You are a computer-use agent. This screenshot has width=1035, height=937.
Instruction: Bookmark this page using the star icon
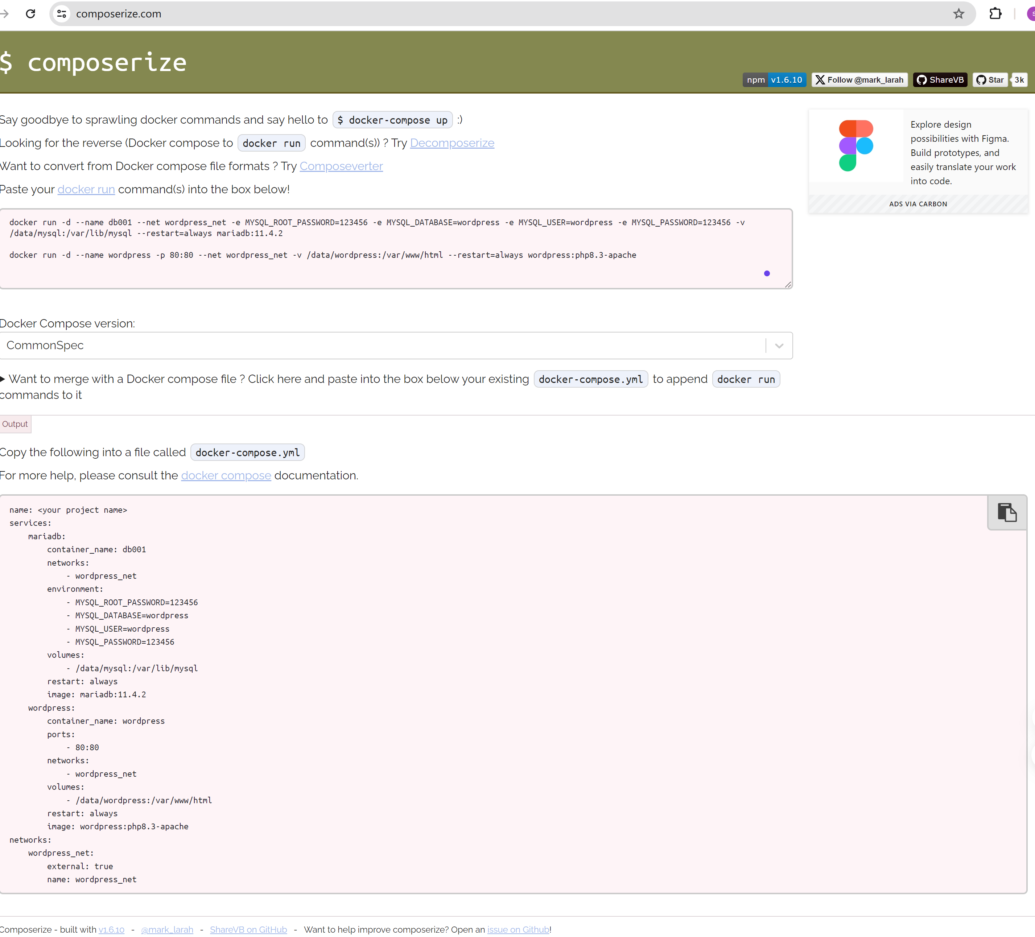pos(958,14)
